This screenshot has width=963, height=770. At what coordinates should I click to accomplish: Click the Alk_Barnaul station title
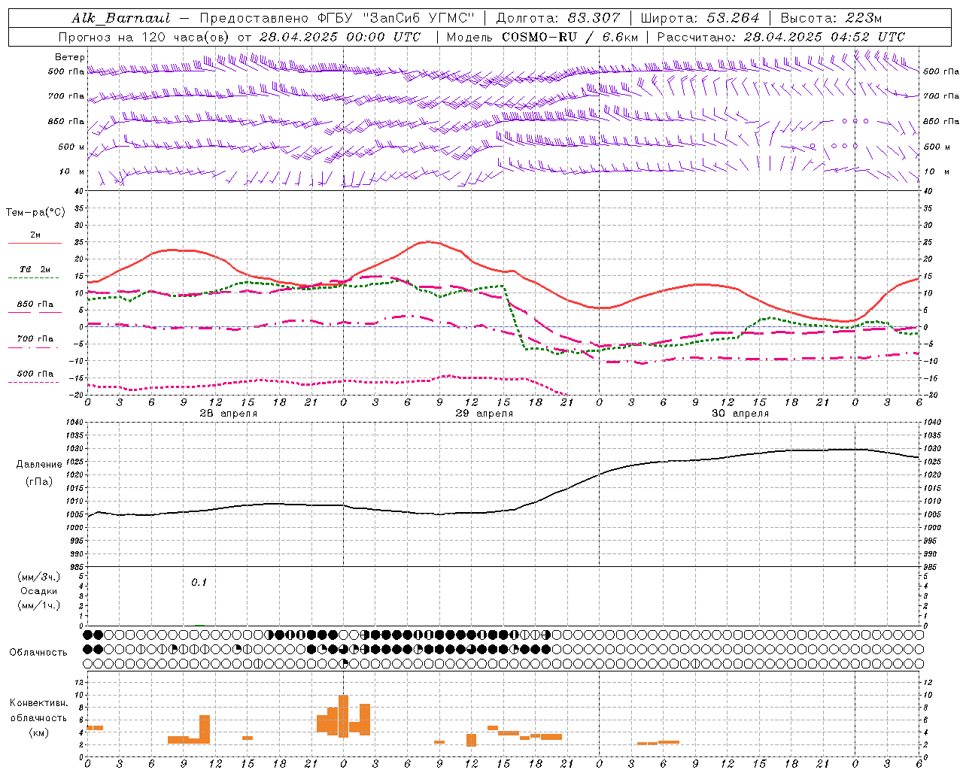[x=121, y=18]
